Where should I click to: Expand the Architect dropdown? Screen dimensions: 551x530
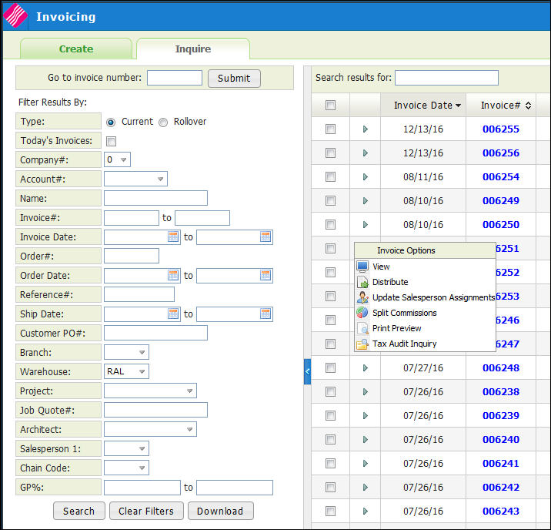click(189, 430)
